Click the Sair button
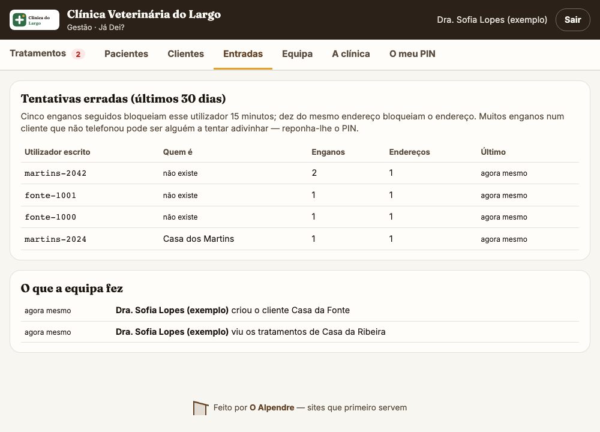Viewport: 600px width, 432px height. click(572, 20)
